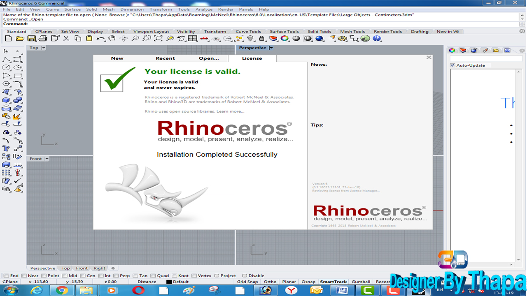Switch to the New tab in splash dialog
This screenshot has height=296, width=527.
click(117, 58)
